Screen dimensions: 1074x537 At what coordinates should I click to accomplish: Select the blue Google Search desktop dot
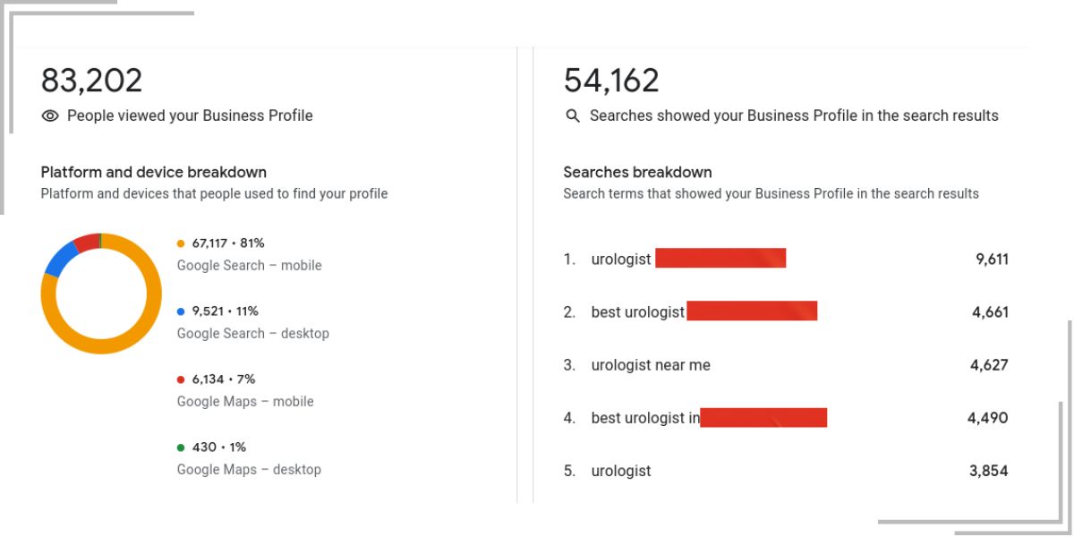(181, 311)
